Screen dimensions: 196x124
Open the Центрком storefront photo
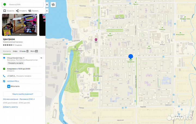[x=20, y=25]
